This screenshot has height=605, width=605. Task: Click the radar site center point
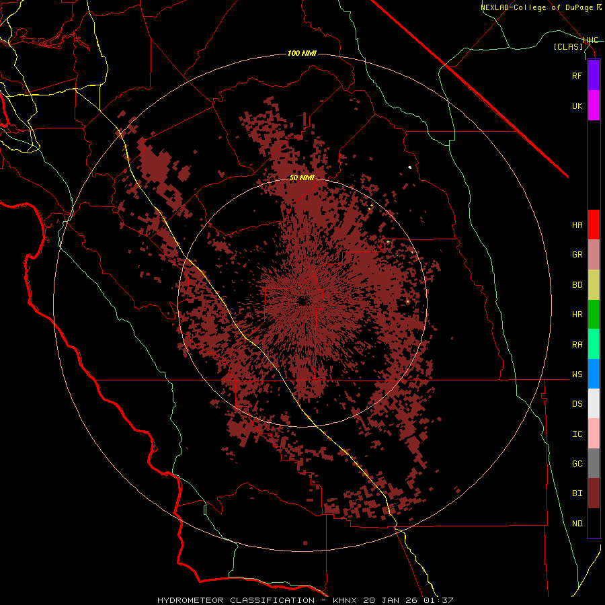pyautogui.click(x=302, y=302)
